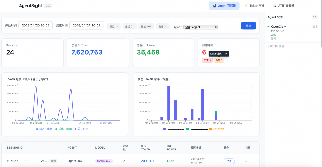Image resolution: width=322 pixels, height=167 pixels.
Task: Click the 结束时间 date field
Action: [86, 26]
